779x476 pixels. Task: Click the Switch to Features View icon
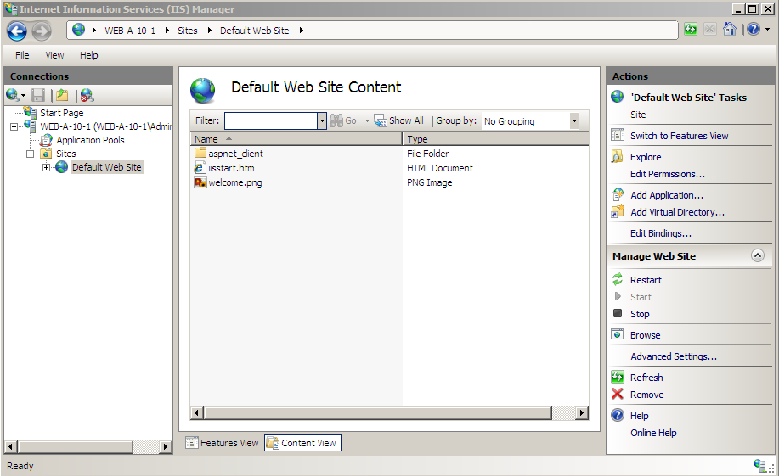coord(617,135)
